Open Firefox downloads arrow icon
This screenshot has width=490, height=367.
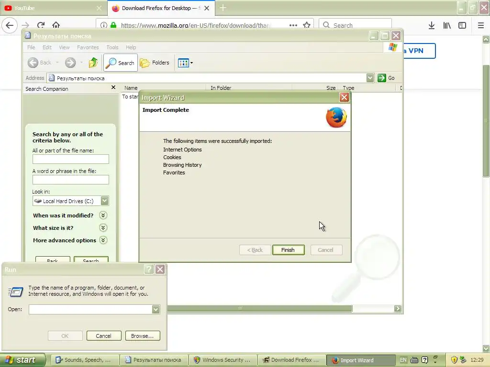point(432,25)
